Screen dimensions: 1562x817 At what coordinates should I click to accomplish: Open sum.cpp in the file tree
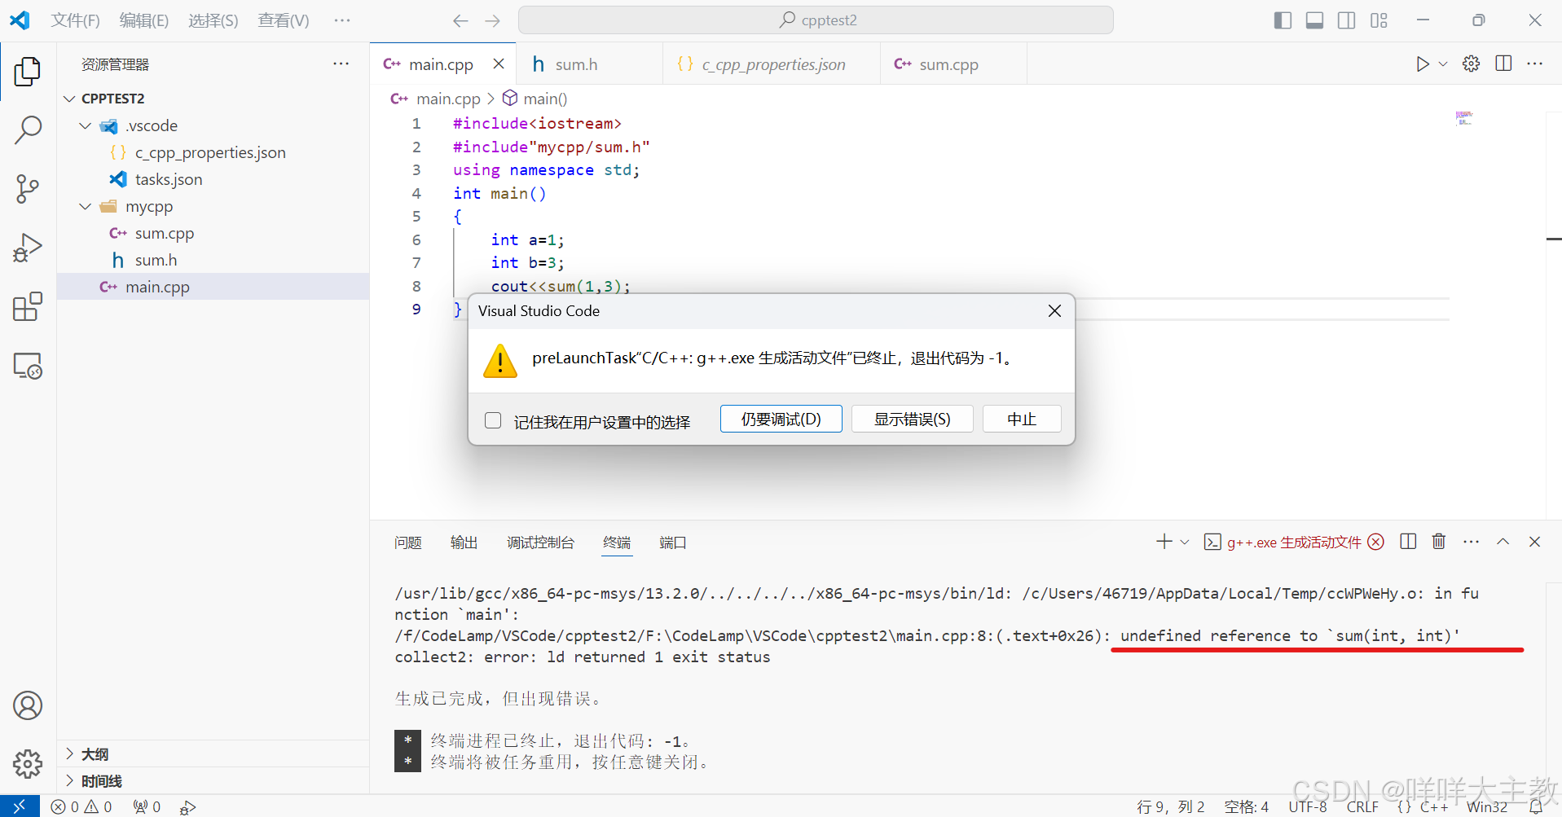point(213,233)
